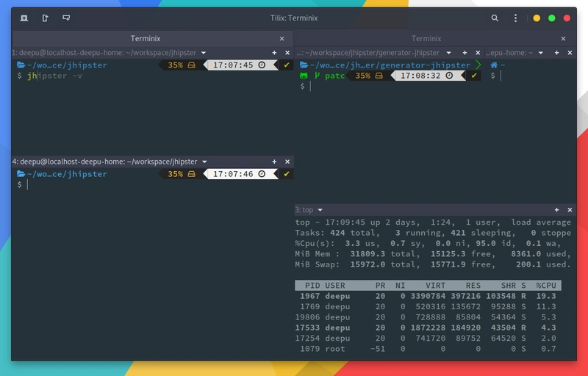Click disk icon beside 35% in terminal 4
Viewport: 588px width, 376px height.
pos(192,174)
